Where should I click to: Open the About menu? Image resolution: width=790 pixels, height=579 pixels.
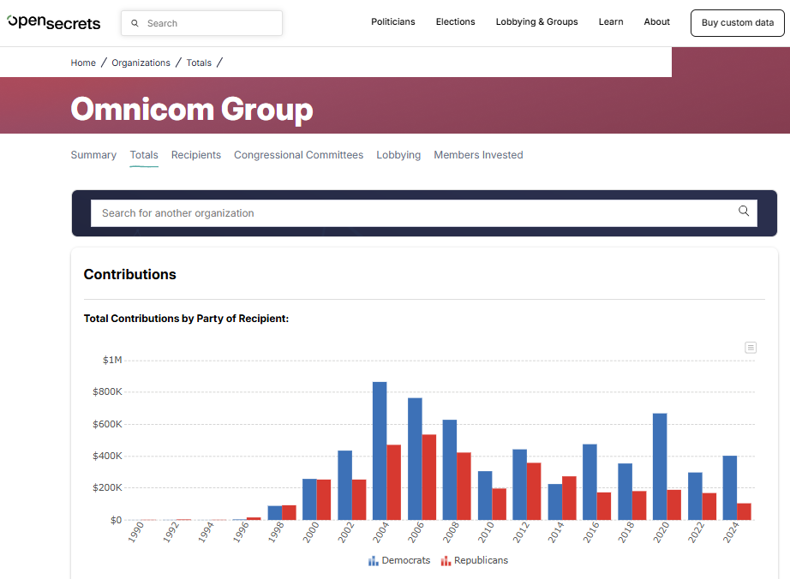pos(656,22)
